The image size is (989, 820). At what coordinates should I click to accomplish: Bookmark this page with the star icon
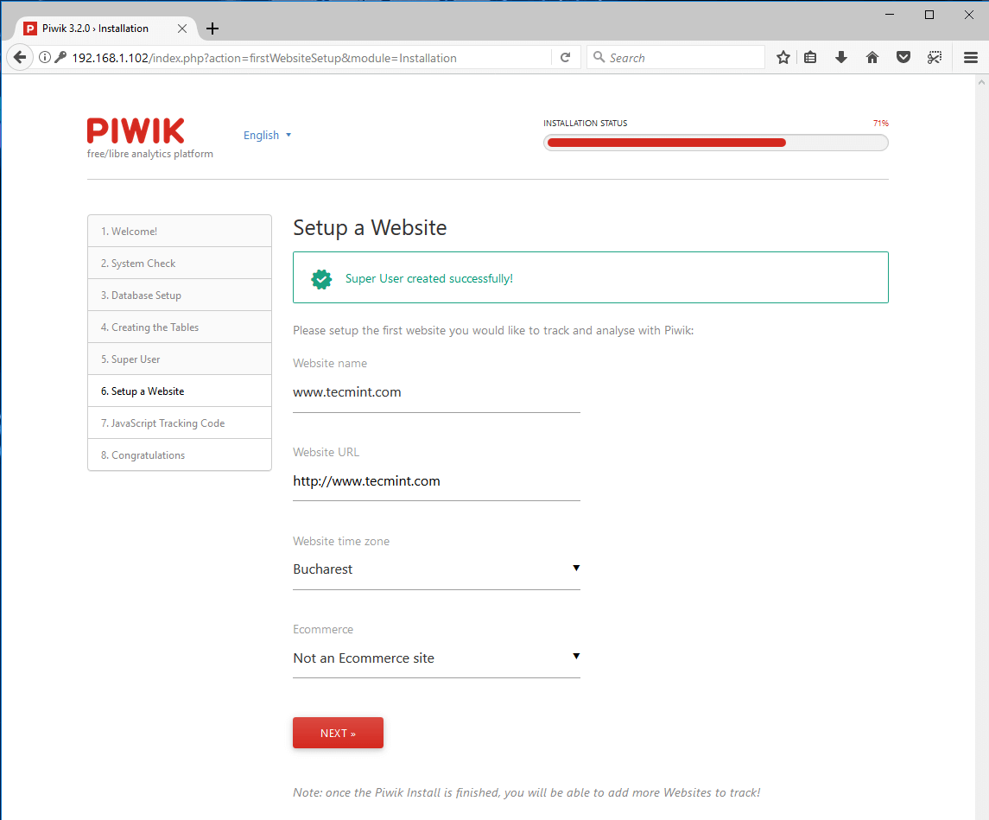click(783, 57)
